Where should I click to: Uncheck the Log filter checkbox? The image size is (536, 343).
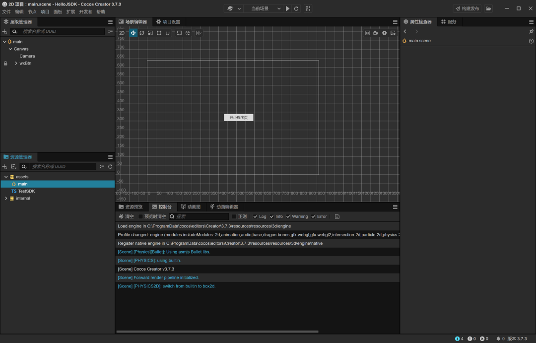(255, 216)
